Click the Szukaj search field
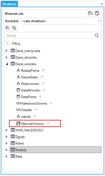This screenshot has width=105, height=176. click(52, 35)
